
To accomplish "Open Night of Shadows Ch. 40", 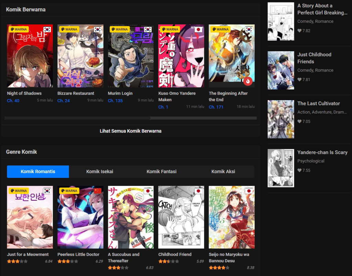I will 13,101.
